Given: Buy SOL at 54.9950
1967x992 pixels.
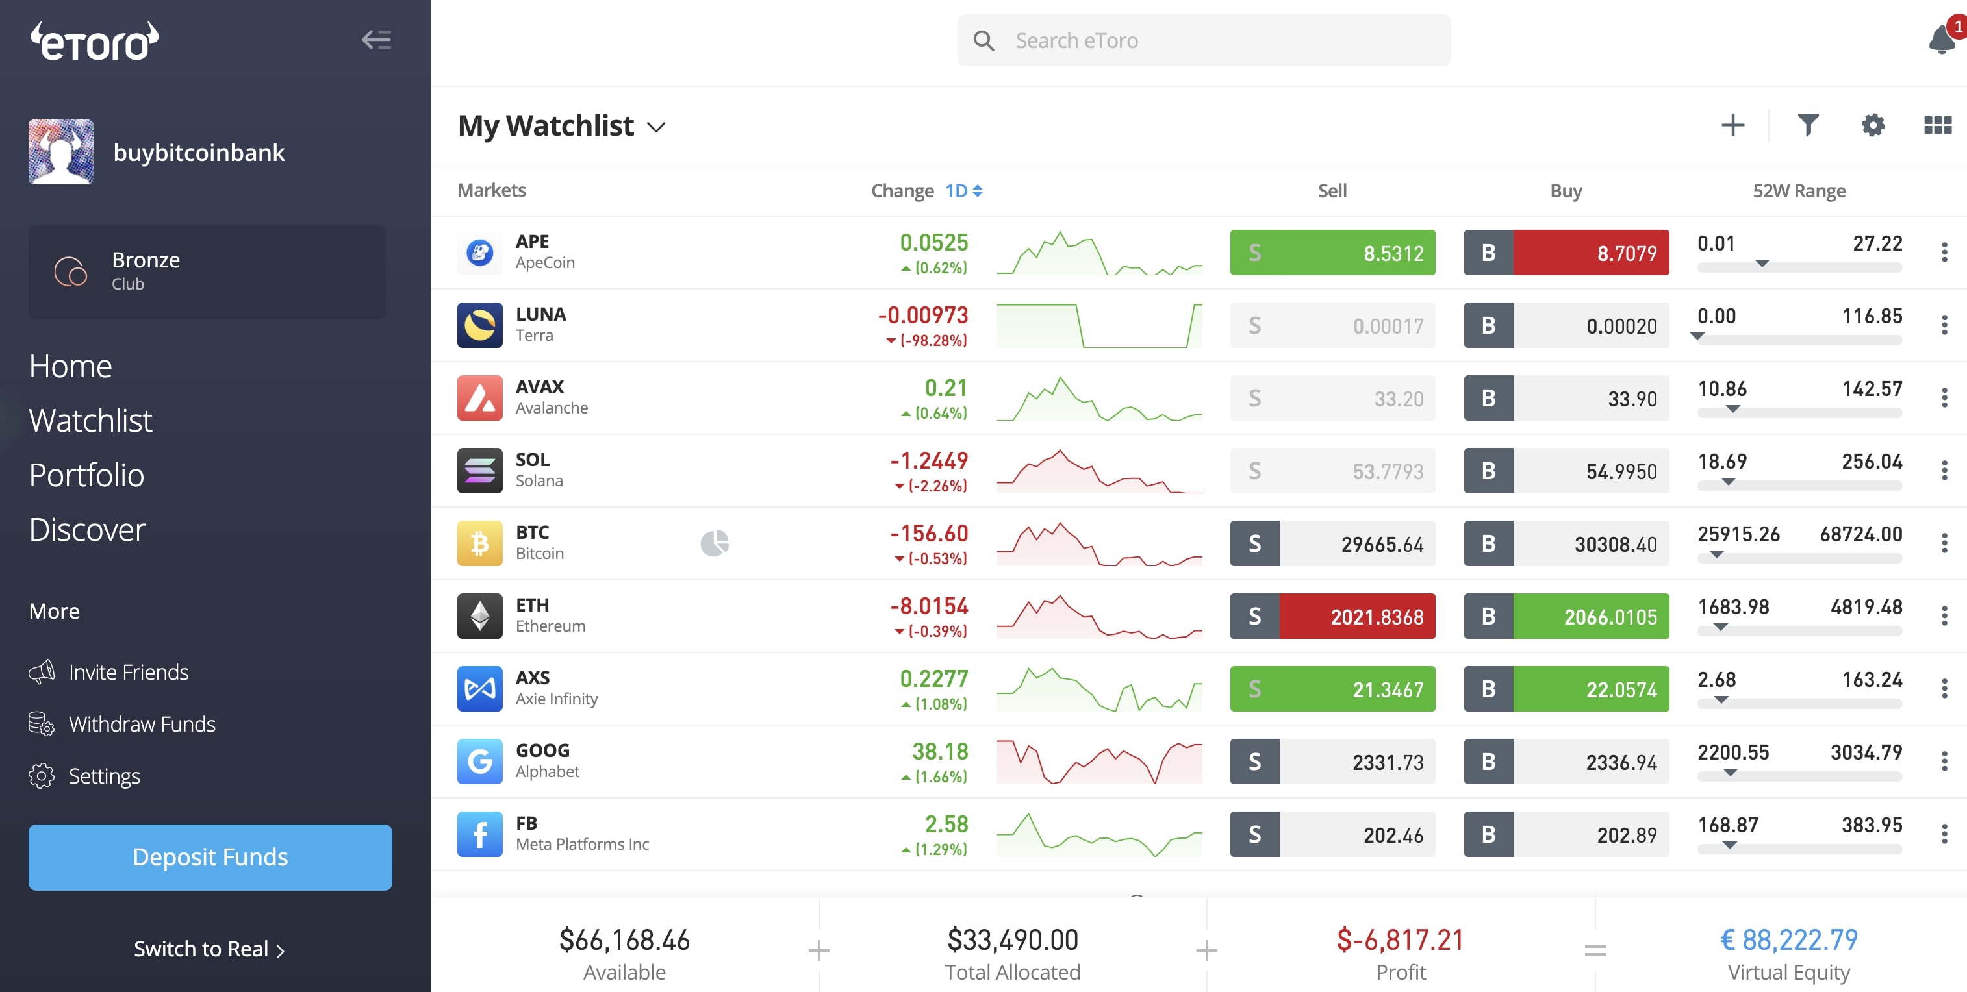Looking at the screenshot, I should pos(1566,471).
